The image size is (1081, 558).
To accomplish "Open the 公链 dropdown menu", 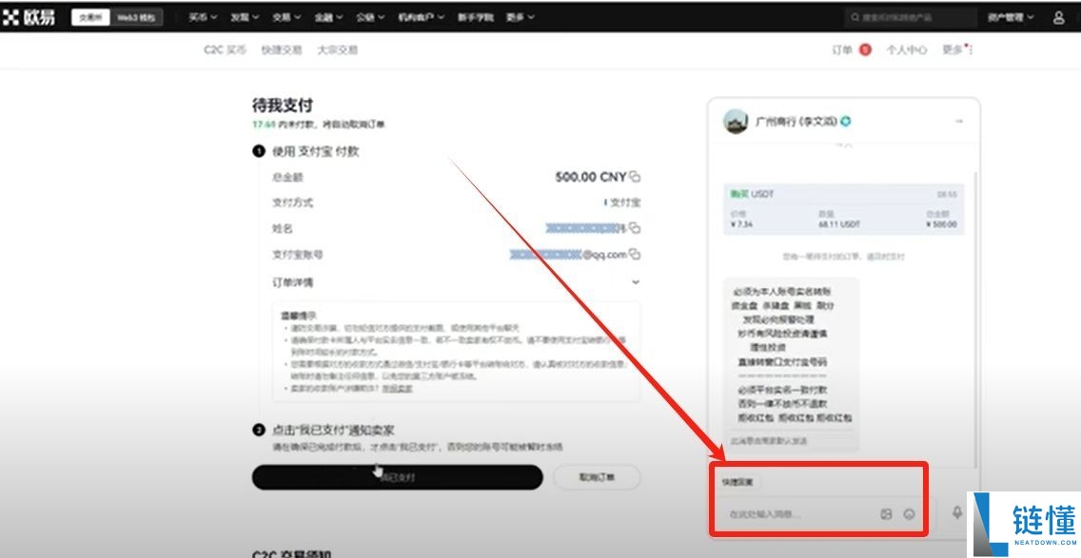I will pos(370,17).
